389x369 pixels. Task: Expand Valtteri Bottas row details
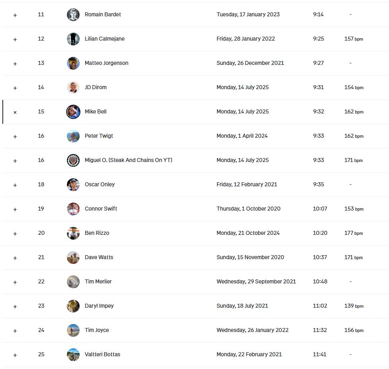[x=15, y=355]
